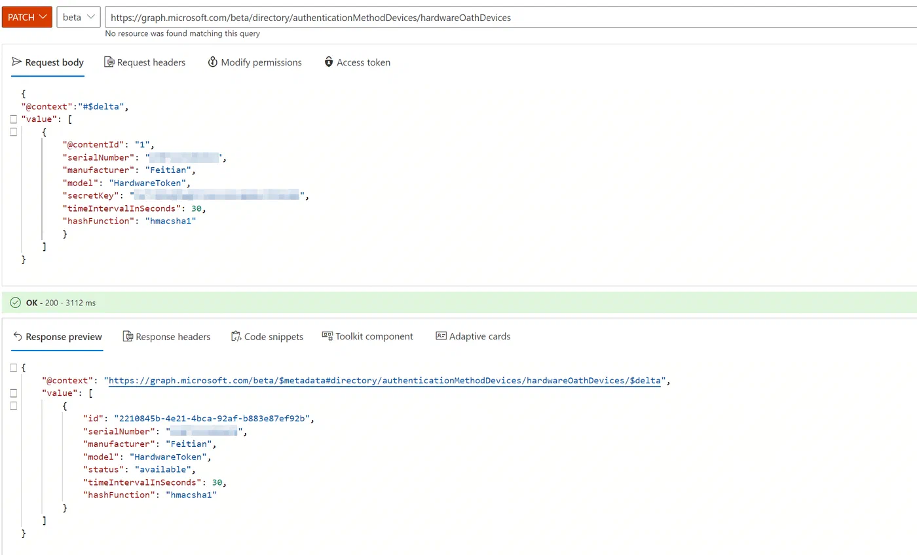Click the Request body send-arrow icon
The height and width of the screenshot is (555, 917).
pos(17,62)
